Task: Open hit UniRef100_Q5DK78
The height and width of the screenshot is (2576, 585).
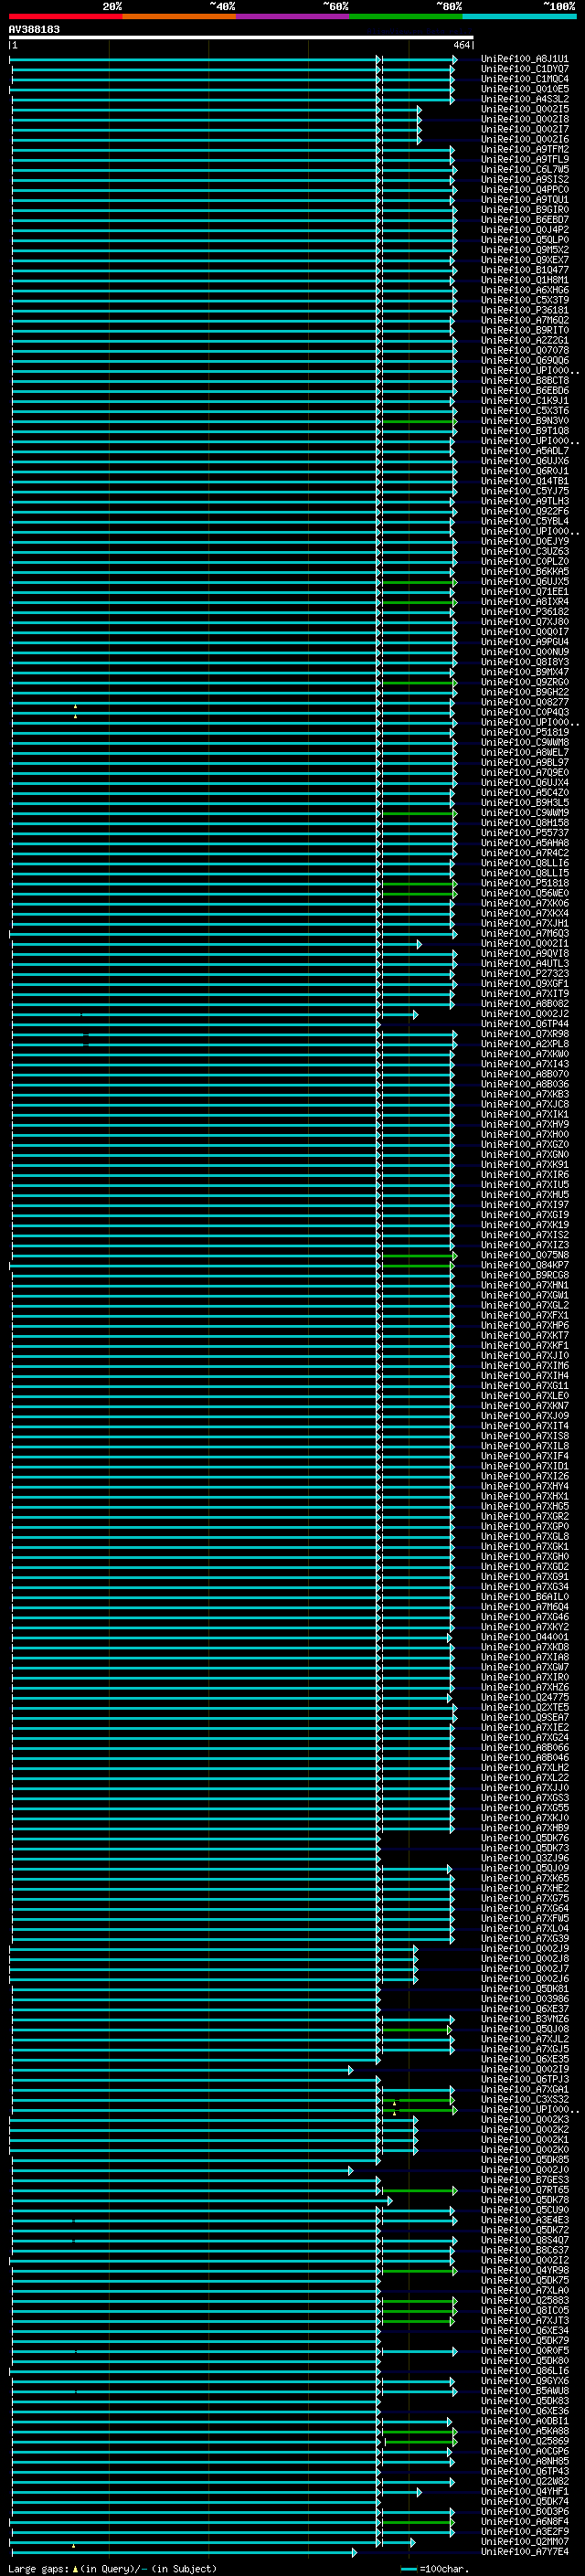Action: (x=525, y=2200)
